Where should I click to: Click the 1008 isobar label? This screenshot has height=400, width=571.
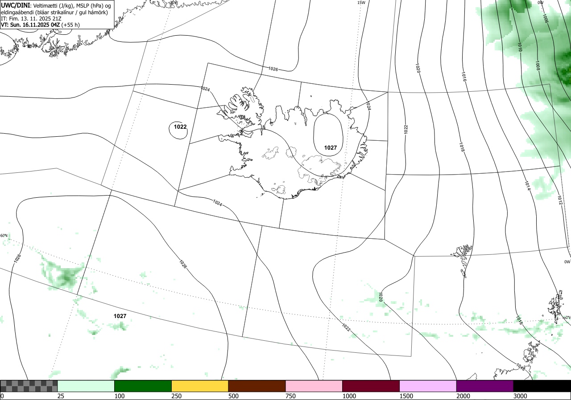(538, 66)
